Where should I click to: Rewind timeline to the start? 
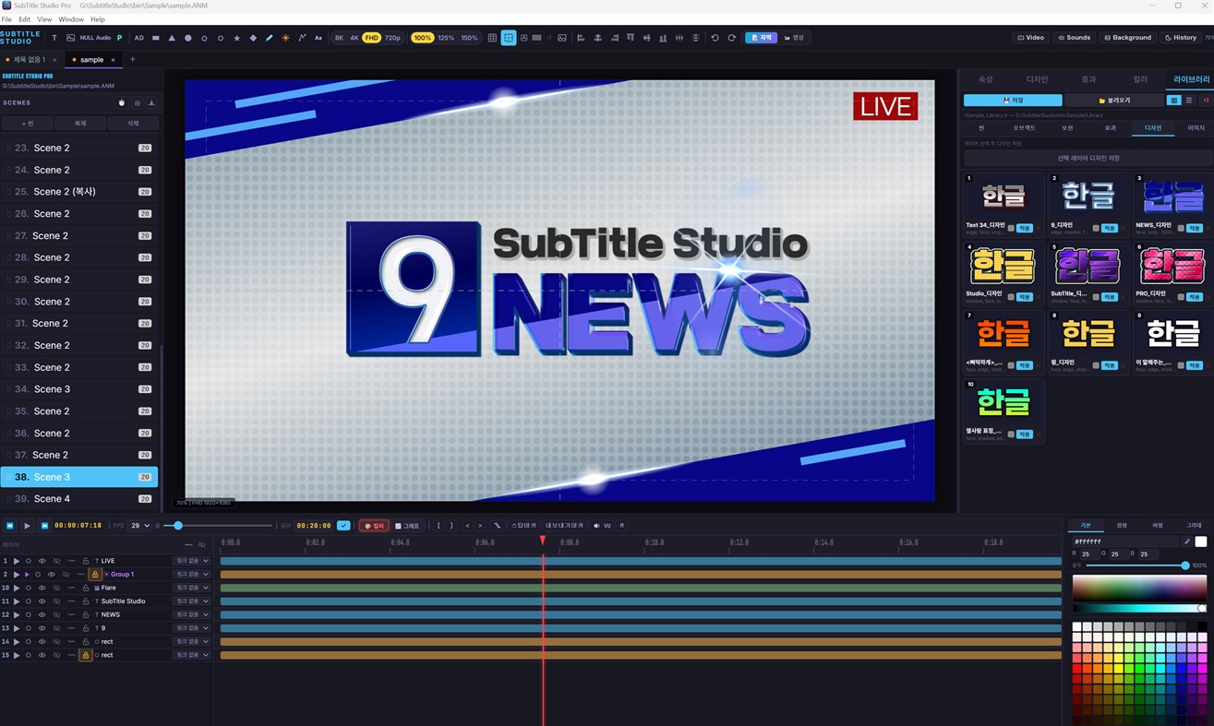[10, 526]
